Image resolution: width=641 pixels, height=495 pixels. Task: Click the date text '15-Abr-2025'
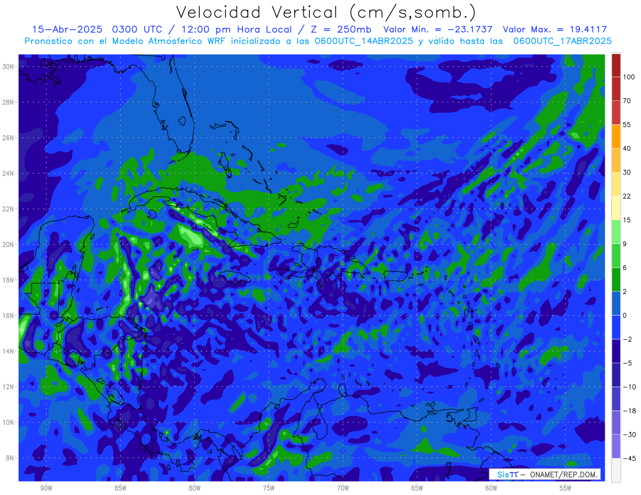click(x=67, y=29)
